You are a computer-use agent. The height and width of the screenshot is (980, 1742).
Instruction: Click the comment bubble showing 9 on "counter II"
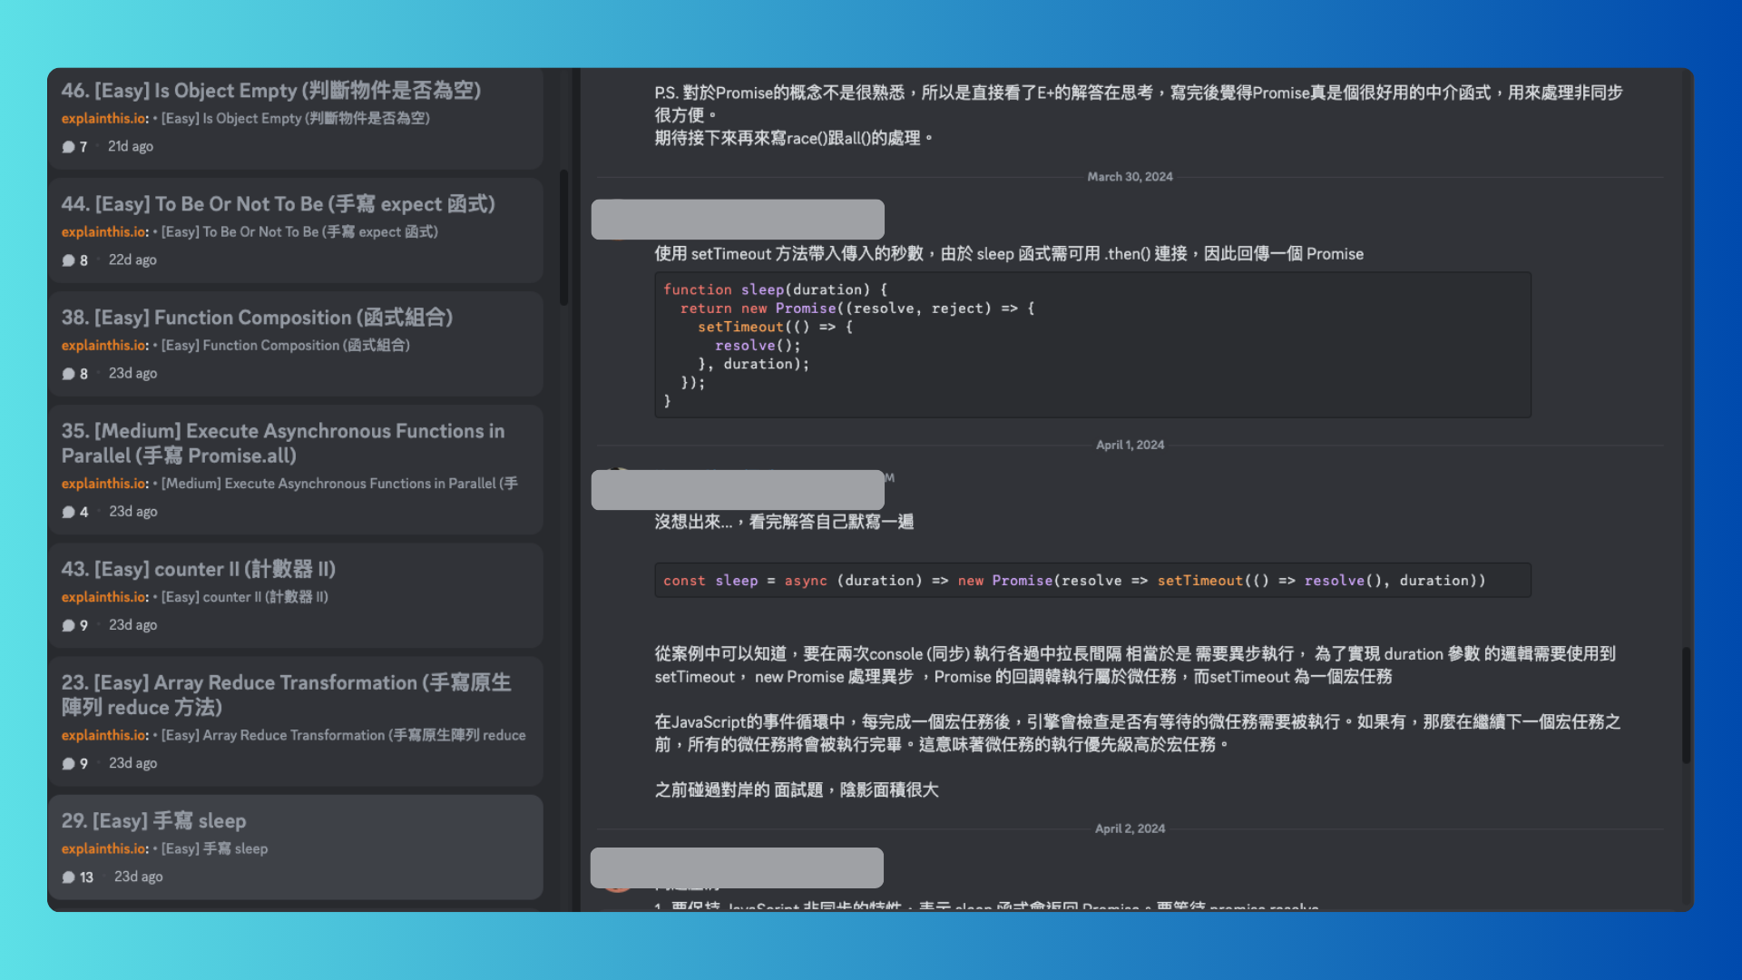68,624
